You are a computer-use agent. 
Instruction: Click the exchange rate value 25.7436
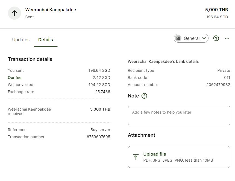pos(103,92)
